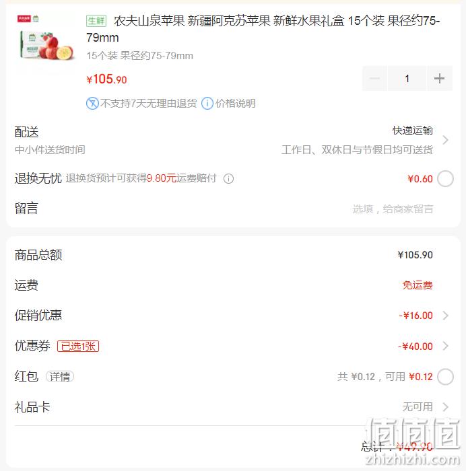Expand the 配送 快递运输 chevron

(x=445, y=140)
